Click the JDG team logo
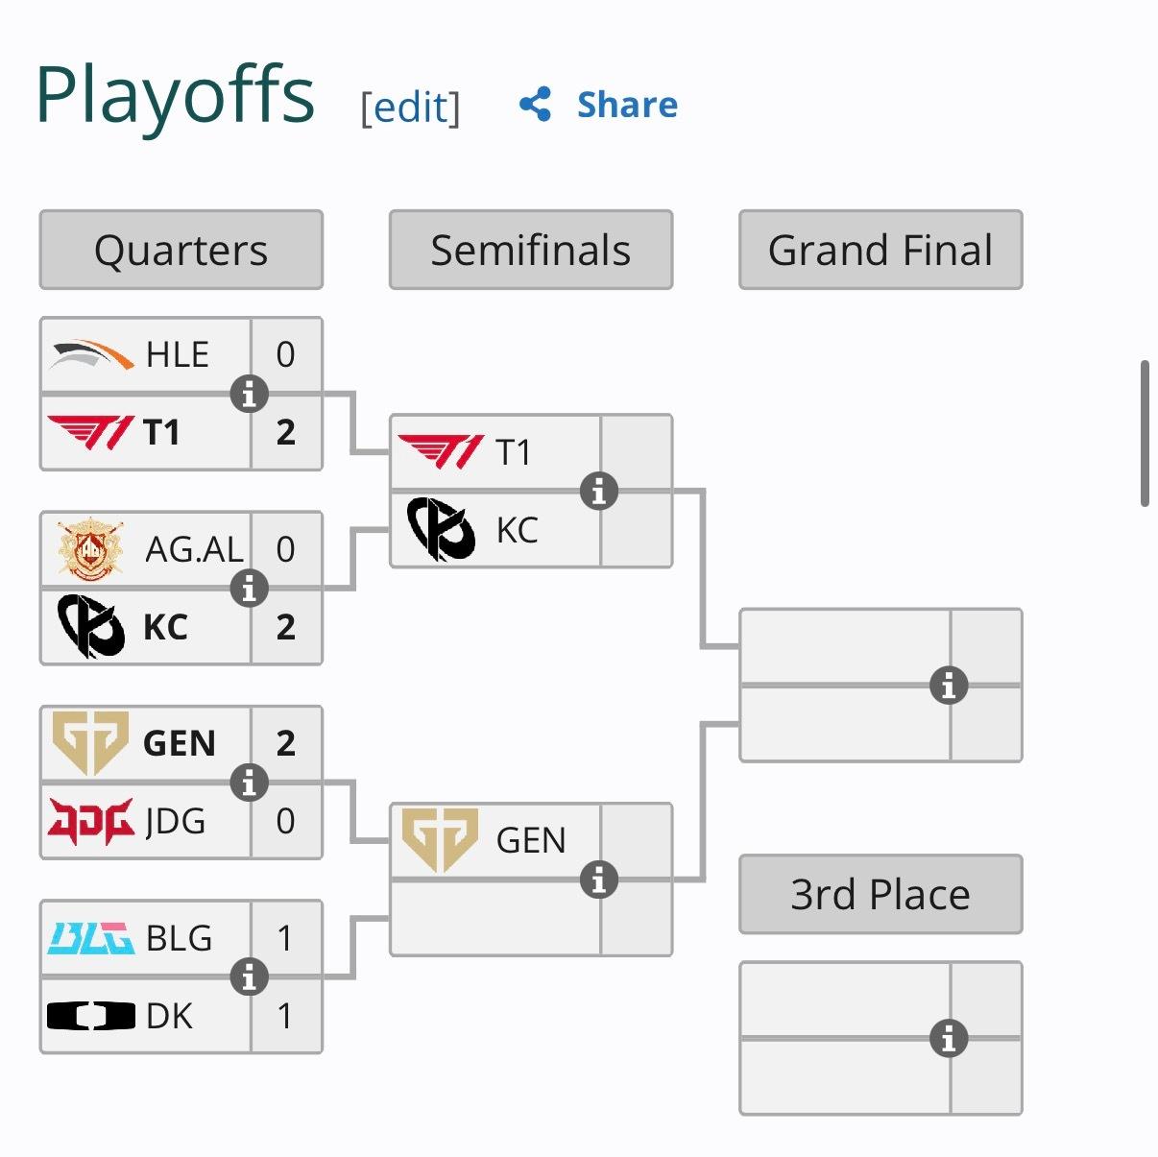The width and height of the screenshot is (1158, 1157). (91, 822)
